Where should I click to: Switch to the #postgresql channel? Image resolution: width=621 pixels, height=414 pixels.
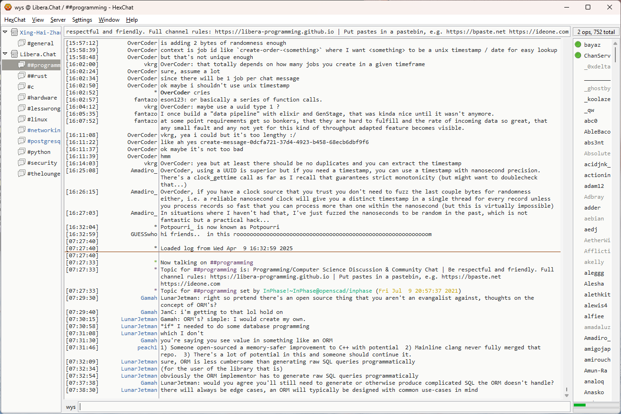[x=43, y=141]
